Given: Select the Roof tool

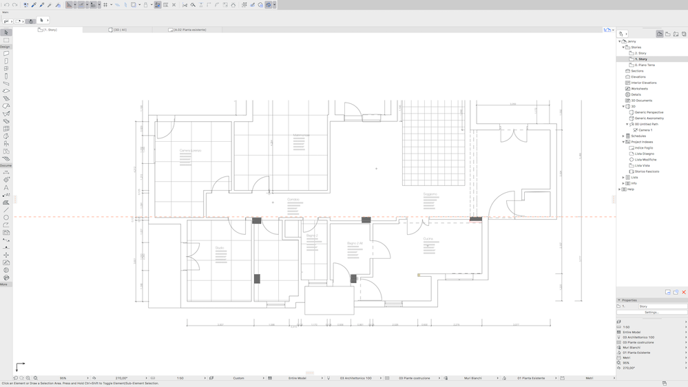Looking at the screenshot, I should [6, 106].
